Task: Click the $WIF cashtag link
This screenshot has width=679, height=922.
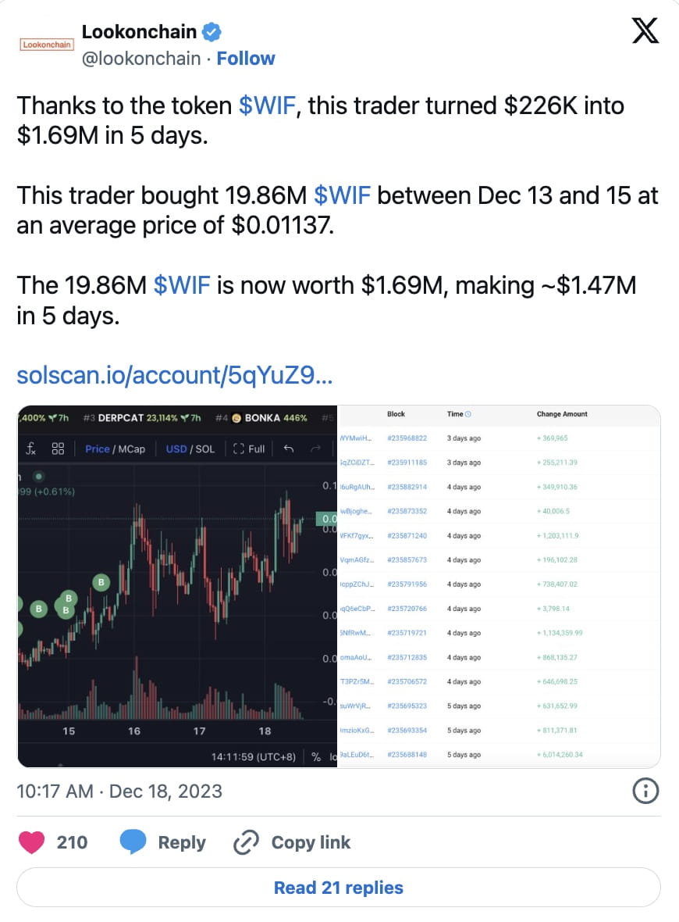Action: (268, 105)
